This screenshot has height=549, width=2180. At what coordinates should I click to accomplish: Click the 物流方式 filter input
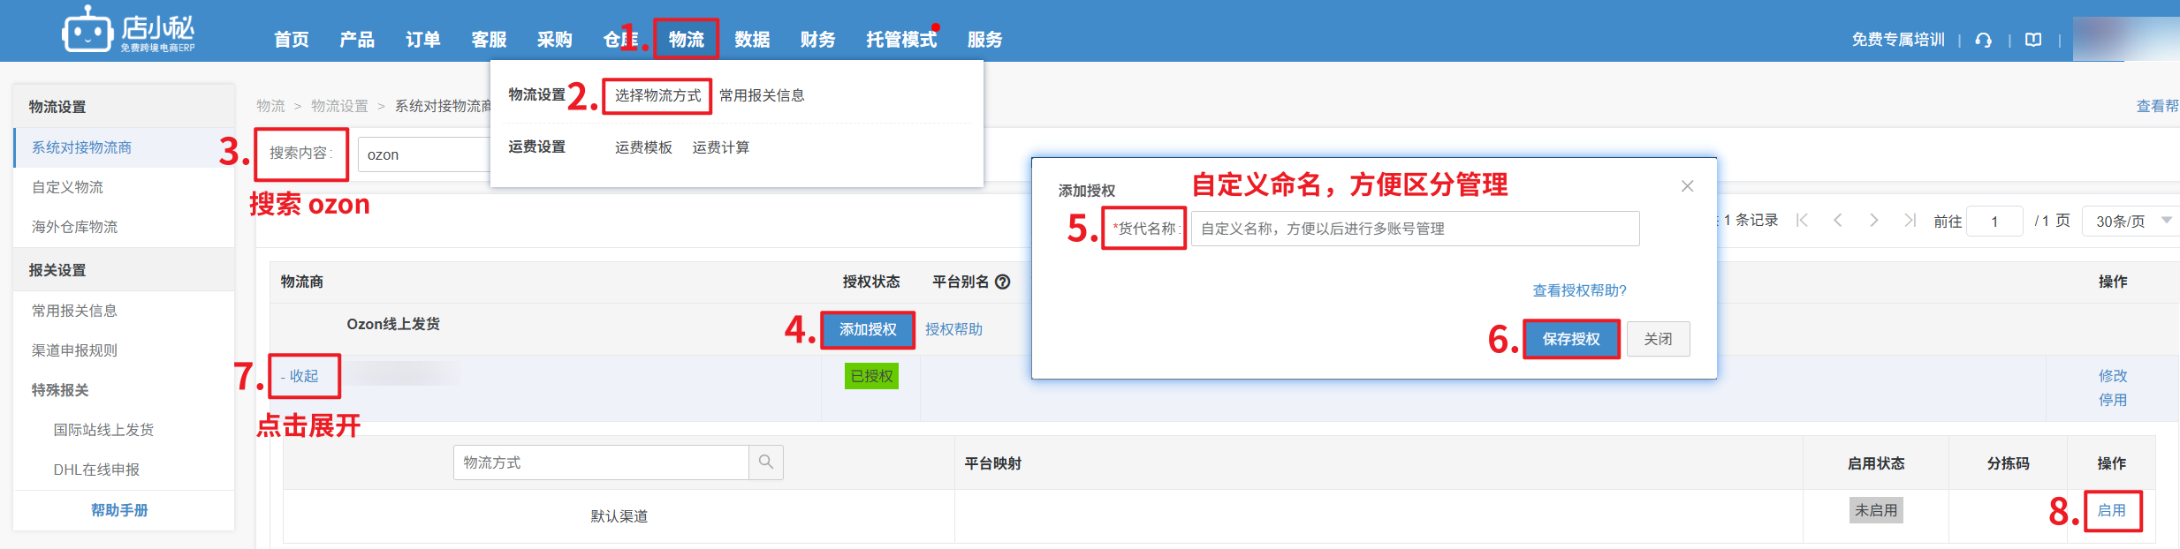(601, 463)
